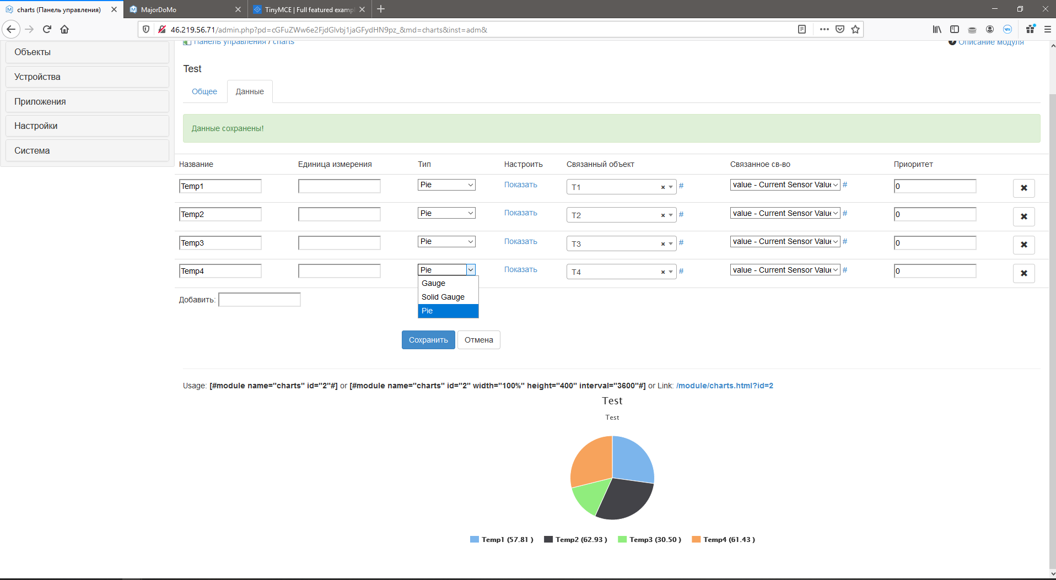1056x580 pixels.
Task: Open Firefox hamburger menu
Action: pyautogui.click(x=1047, y=29)
